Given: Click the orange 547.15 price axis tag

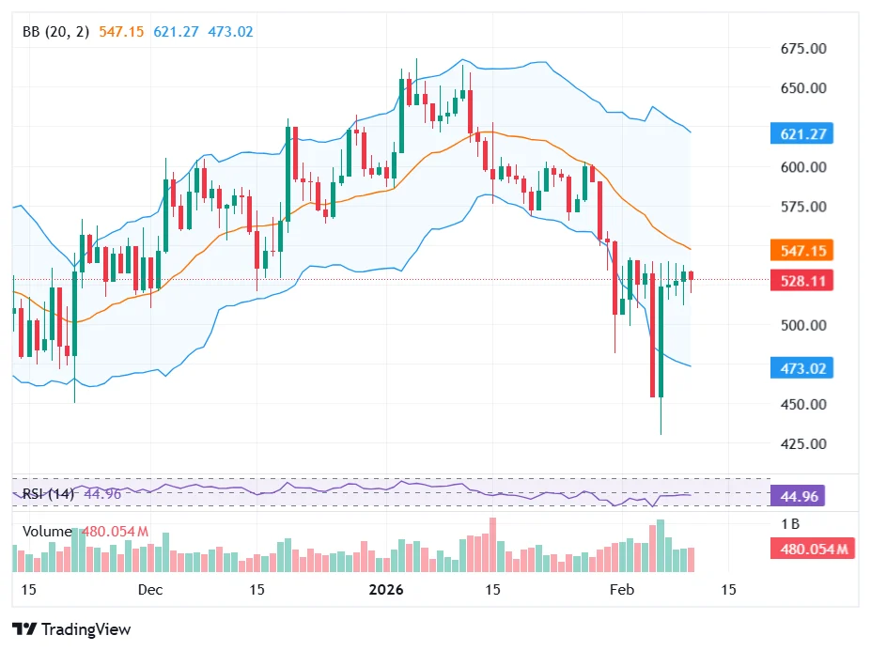Looking at the screenshot, I should (801, 251).
